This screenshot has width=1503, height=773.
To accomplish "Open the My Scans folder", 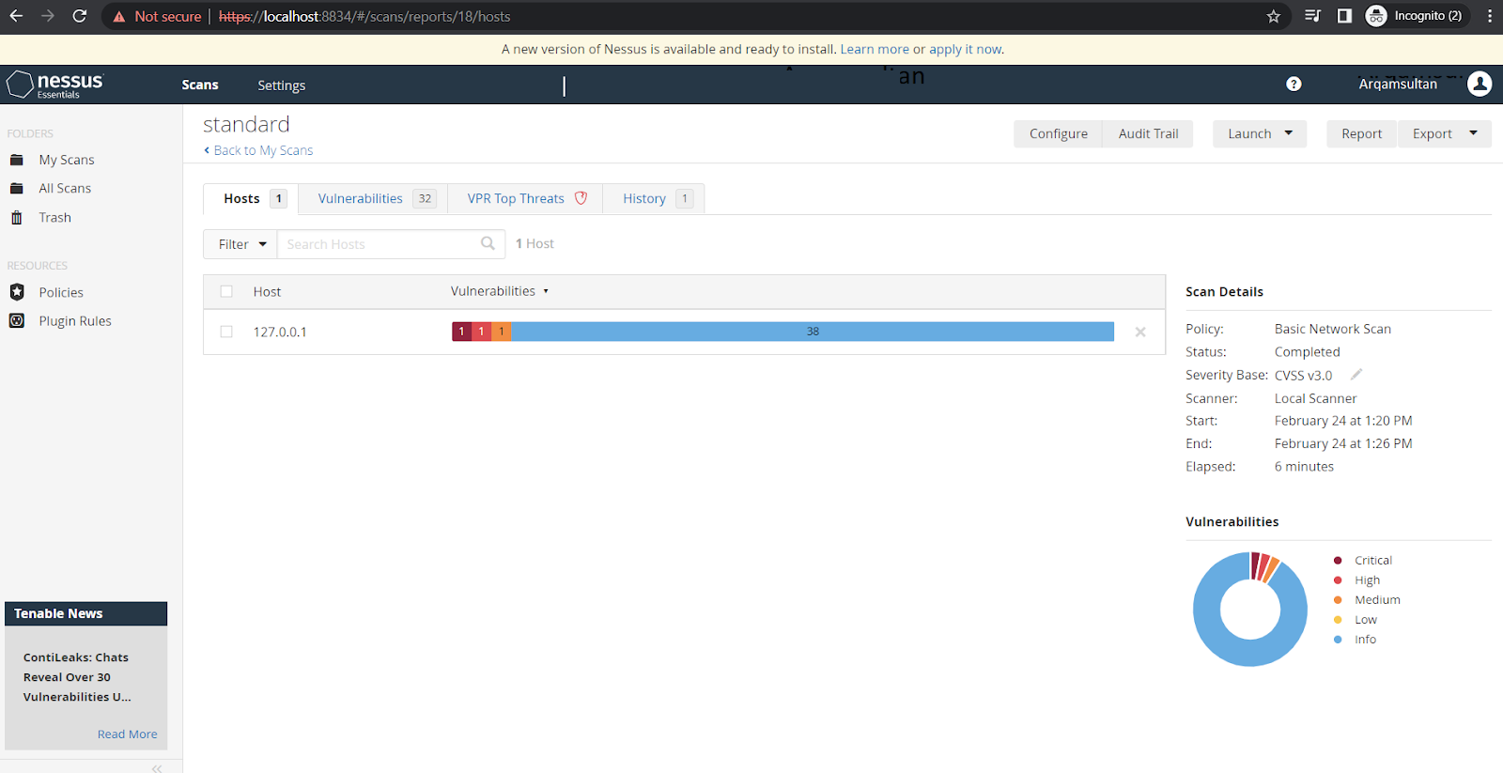I will tap(67, 160).
